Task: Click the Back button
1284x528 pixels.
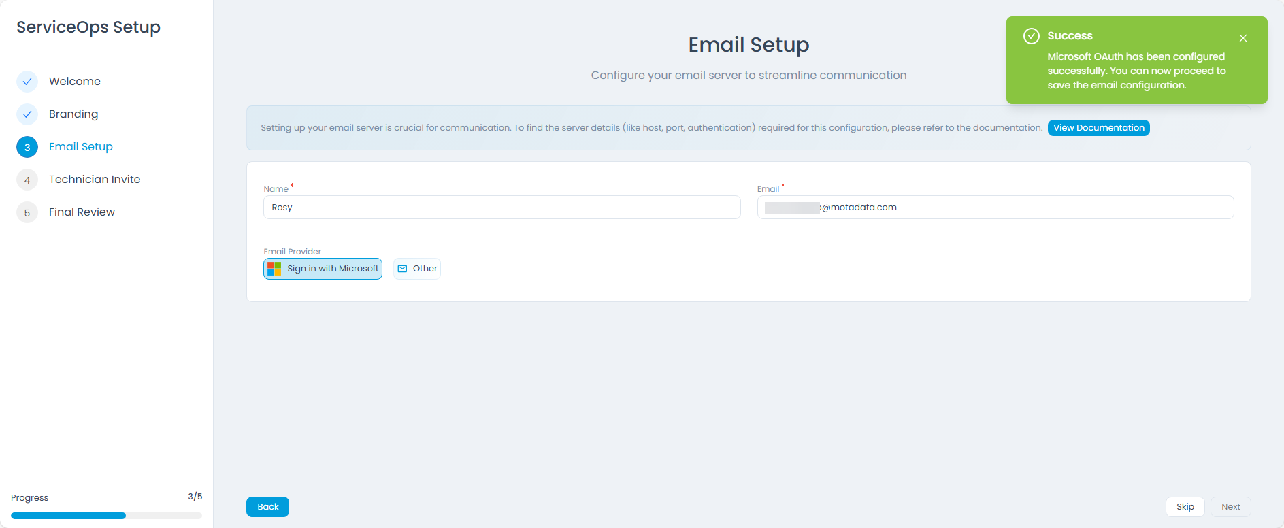Action: coord(267,507)
